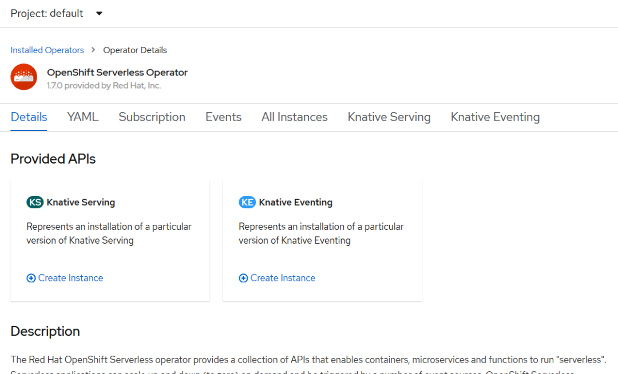The image size is (618, 374).
Task: Navigate back to Installed Operators link
Action: (47, 50)
